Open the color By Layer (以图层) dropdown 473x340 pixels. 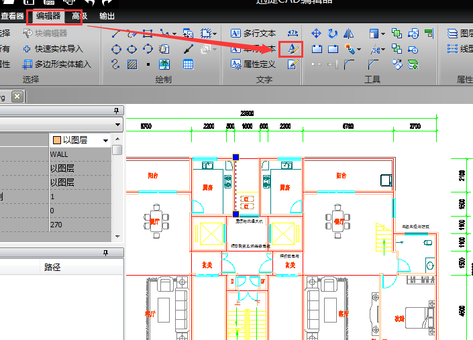click(105, 140)
